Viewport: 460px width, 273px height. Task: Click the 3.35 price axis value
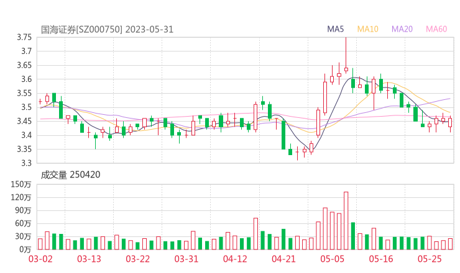pyautogui.click(x=24, y=149)
